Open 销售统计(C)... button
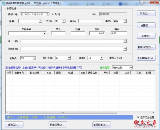Viewport: 160px width, 130px height. tap(58, 124)
